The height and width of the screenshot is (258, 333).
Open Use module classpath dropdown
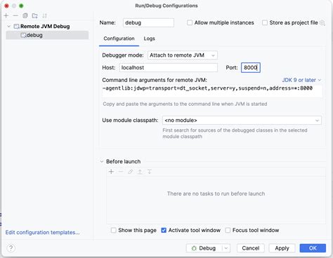(242, 121)
